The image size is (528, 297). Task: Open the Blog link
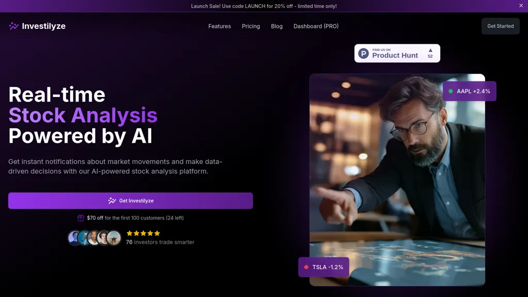pos(277,26)
